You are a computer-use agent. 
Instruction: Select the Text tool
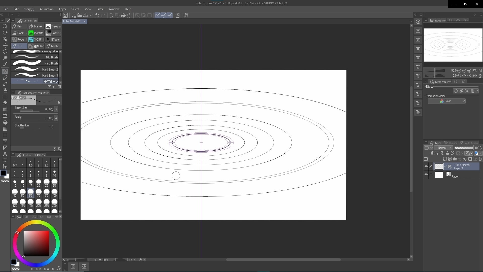tap(5, 154)
